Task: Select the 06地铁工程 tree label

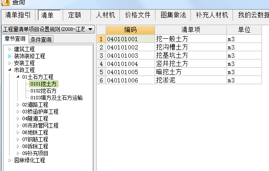Action: (x=35, y=132)
